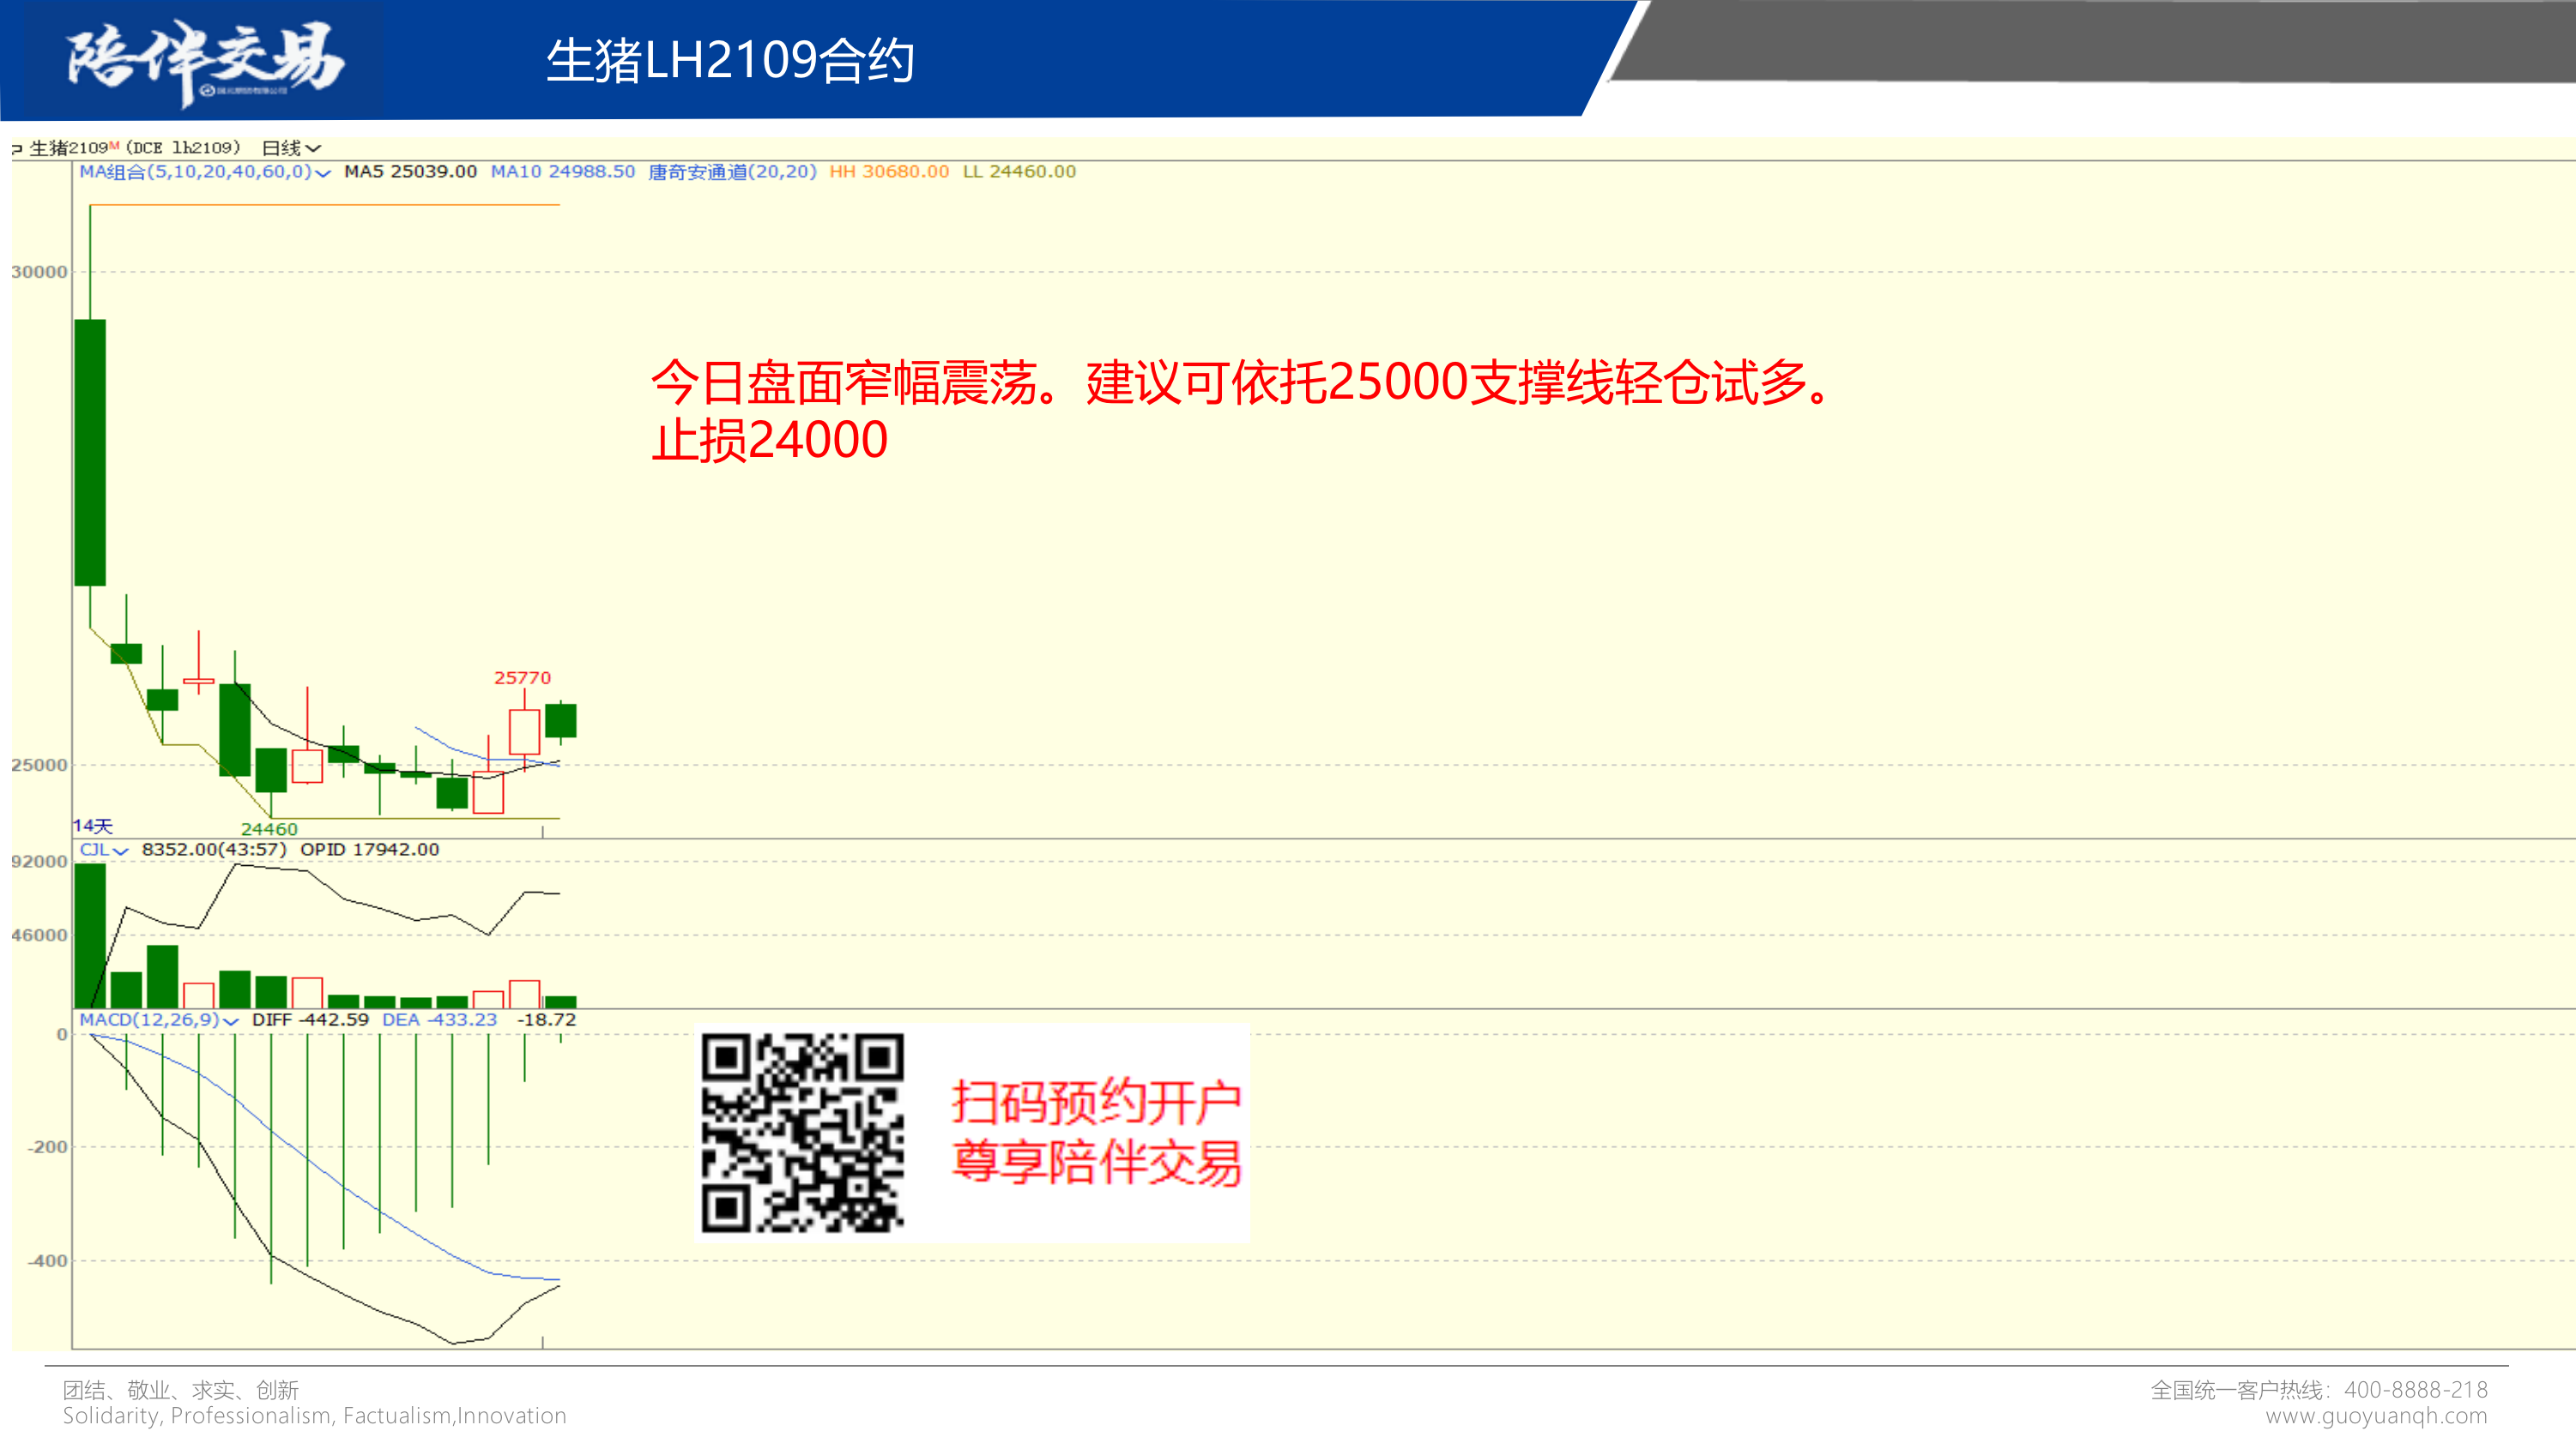Image resolution: width=2576 pixels, height=1449 pixels.
Task: Click the 14天 day count label
Action: (x=93, y=826)
